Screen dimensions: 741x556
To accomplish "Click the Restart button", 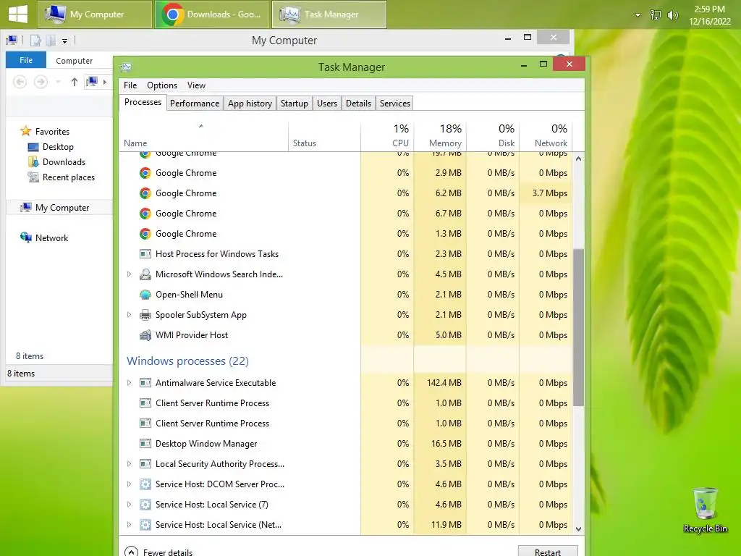I will tap(548, 552).
